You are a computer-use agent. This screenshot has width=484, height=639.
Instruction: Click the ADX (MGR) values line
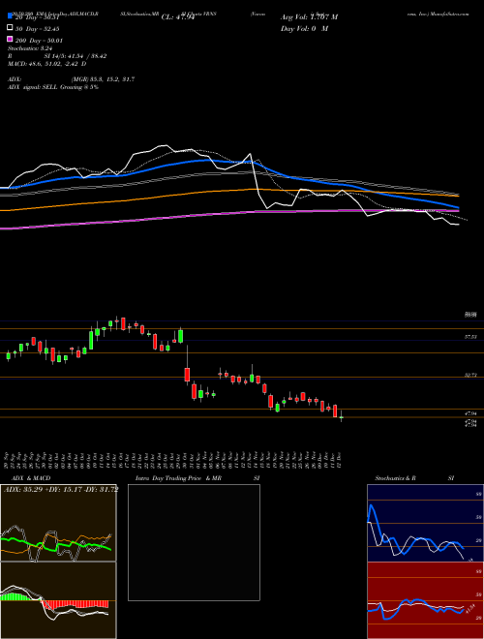[71, 79]
